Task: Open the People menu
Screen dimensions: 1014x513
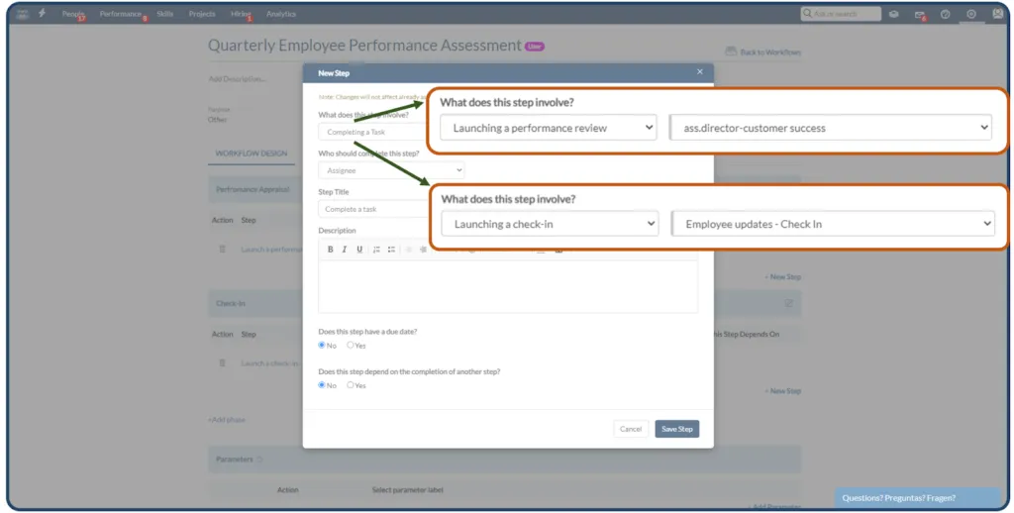Action: (73, 14)
